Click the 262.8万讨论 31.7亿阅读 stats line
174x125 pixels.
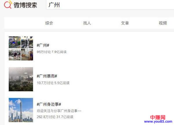pyautogui.click(x=55, y=117)
